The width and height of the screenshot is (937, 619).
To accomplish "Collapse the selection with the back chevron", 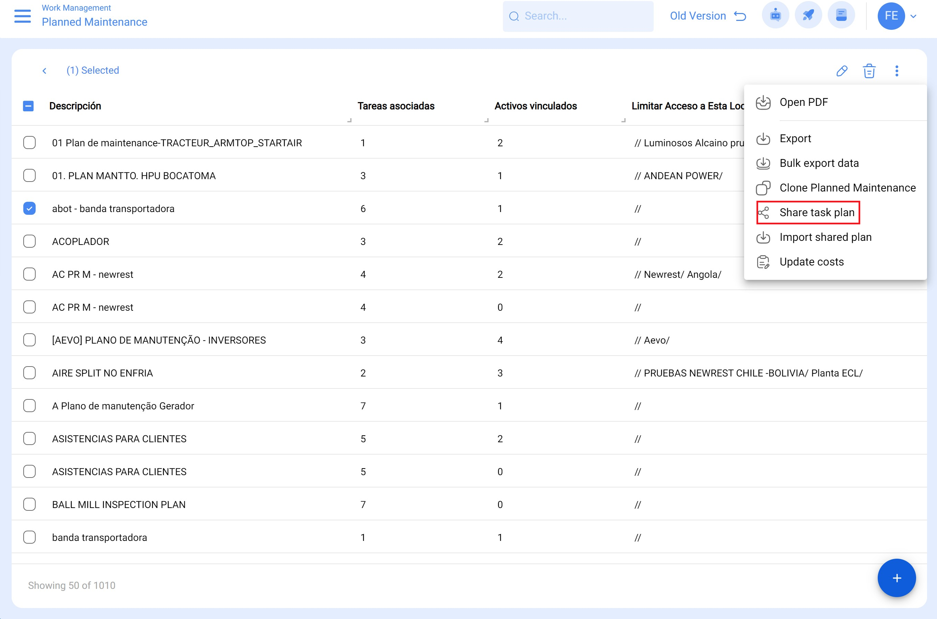I will tap(45, 70).
